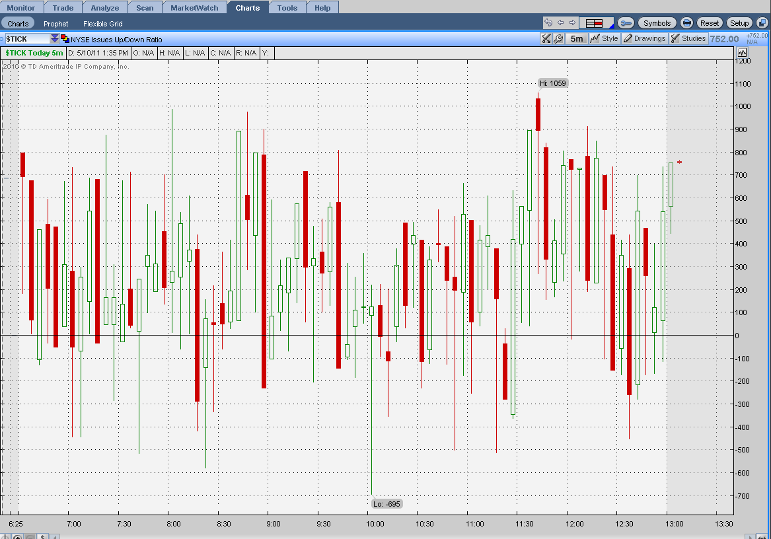Viewport: 771px width, 539px height.
Task: Click the blue circle left of $TICK field
Action: 2,39
